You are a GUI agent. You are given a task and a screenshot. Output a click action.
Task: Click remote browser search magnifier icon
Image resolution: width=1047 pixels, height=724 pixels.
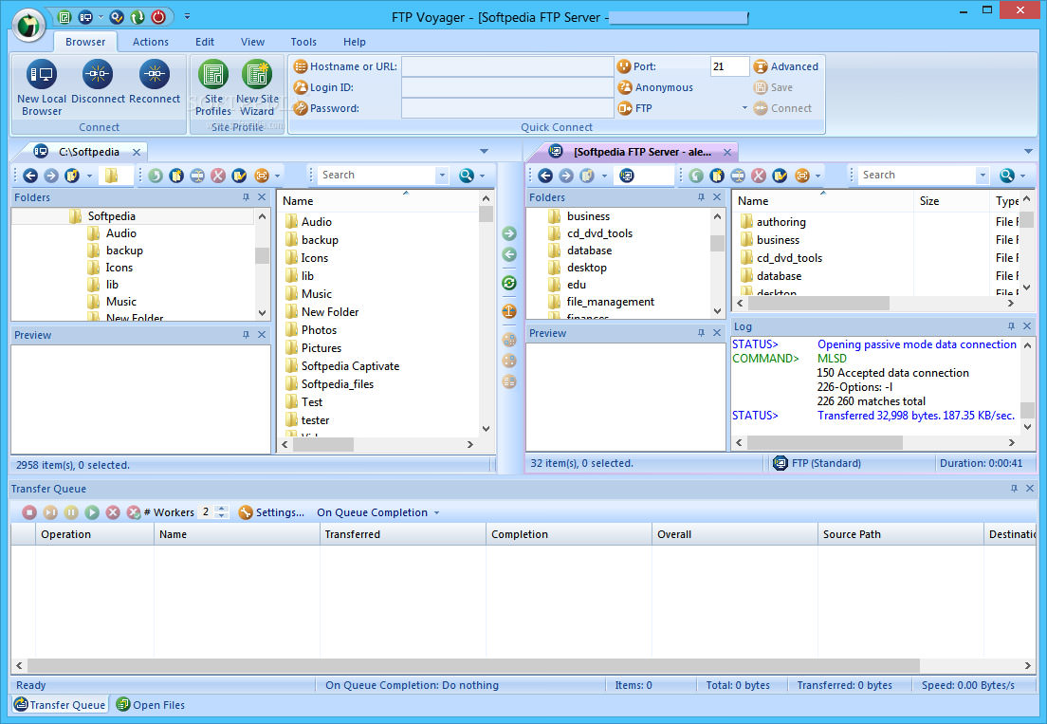[x=1007, y=176]
